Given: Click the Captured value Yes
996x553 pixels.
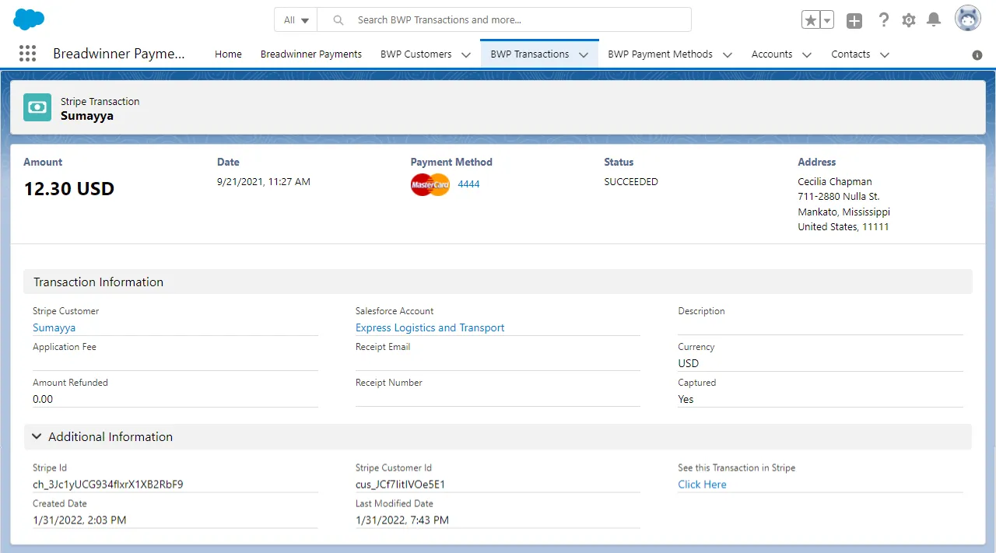Looking at the screenshot, I should point(686,399).
